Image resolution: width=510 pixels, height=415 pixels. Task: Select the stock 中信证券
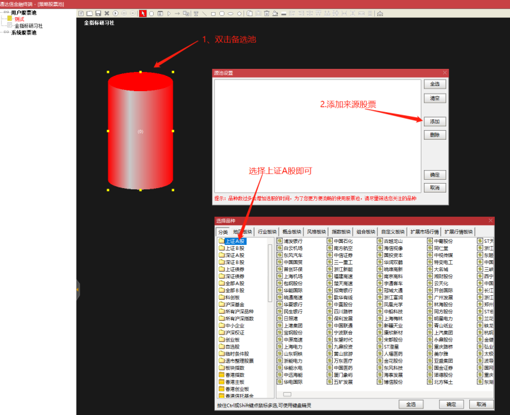340,255
